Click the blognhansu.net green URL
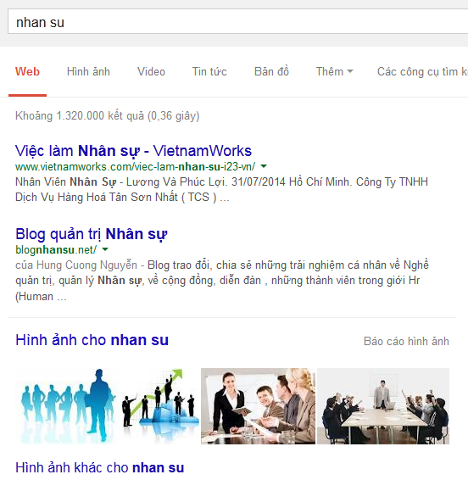Viewport: 468px width, 480px height. pos(56,250)
